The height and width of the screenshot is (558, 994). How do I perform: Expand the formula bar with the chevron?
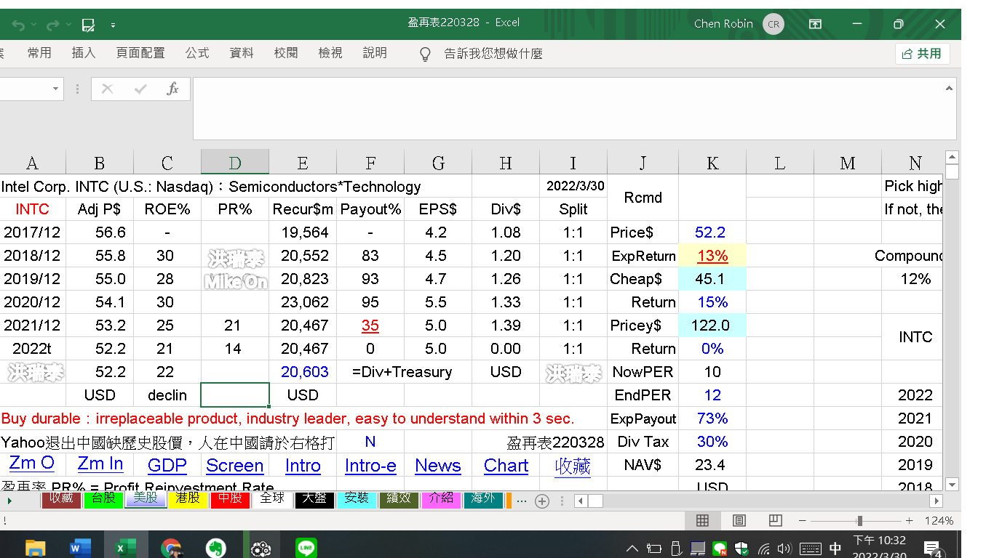click(949, 89)
